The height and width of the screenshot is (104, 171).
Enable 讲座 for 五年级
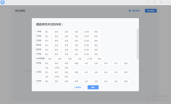76,50
